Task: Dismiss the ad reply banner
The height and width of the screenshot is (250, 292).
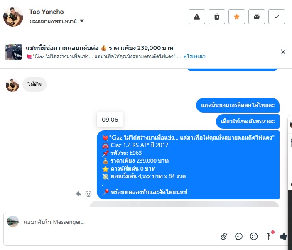Action: coord(283,52)
